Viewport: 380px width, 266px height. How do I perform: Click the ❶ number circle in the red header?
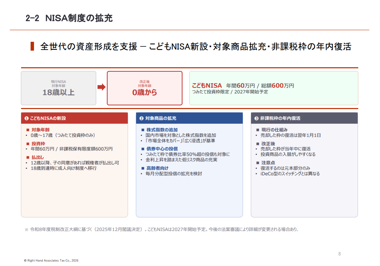pyautogui.click(x=27, y=119)
